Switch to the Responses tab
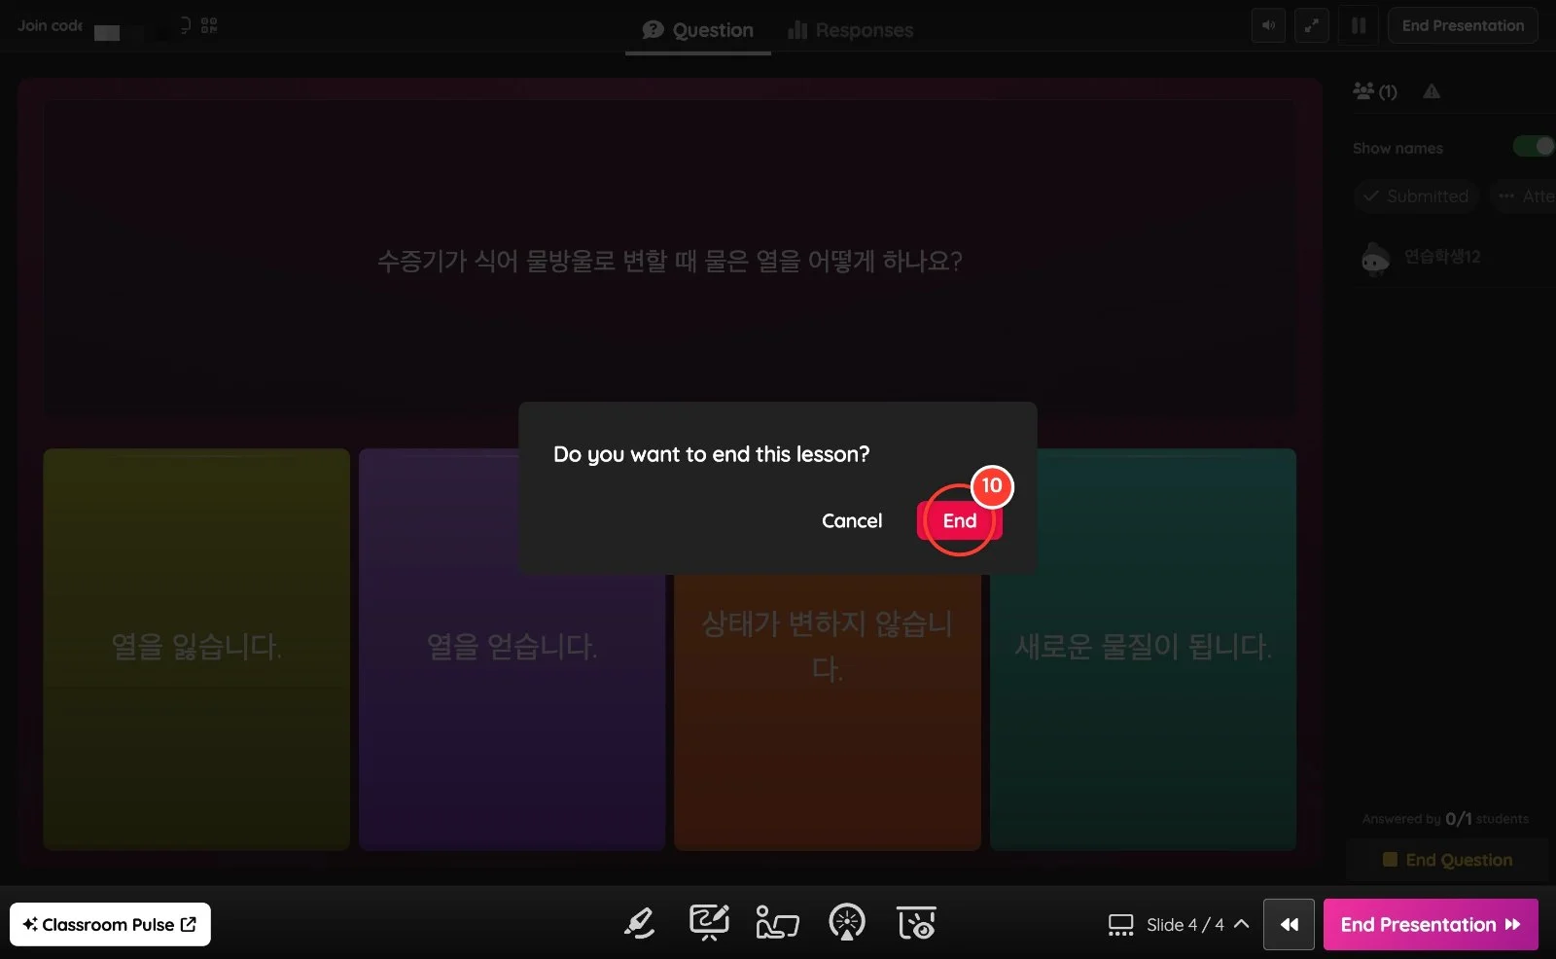This screenshot has width=1556, height=959. click(x=851, y=30)
